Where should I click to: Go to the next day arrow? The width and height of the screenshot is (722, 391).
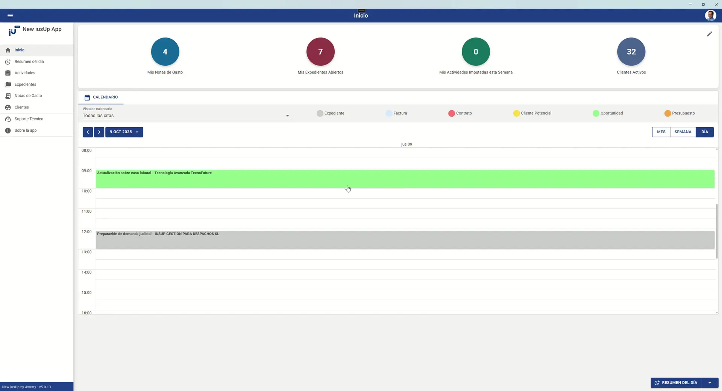99,132
